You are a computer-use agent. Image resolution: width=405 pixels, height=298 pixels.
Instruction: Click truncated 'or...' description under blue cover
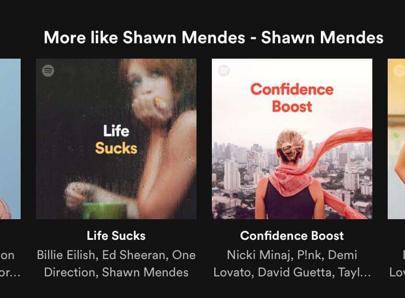(10, 273)
